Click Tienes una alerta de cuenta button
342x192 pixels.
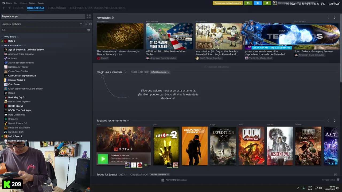[228, 3]
